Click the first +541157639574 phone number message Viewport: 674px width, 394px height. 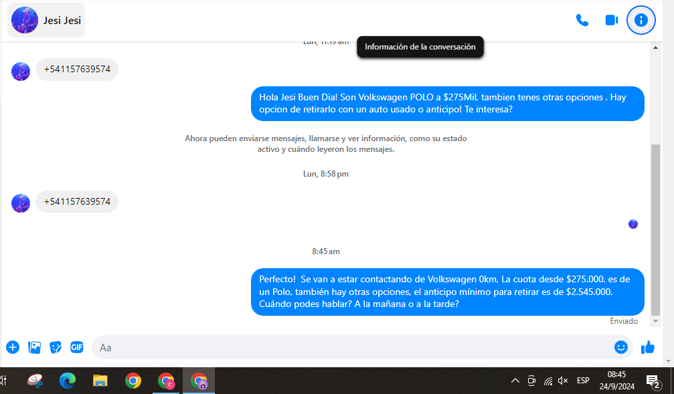pos(77,69)
